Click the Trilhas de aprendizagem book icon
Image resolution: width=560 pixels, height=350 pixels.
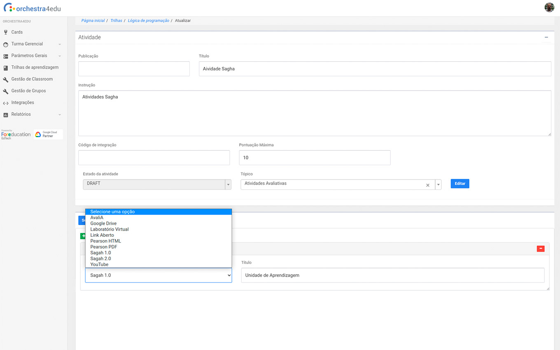coord(6,68)
